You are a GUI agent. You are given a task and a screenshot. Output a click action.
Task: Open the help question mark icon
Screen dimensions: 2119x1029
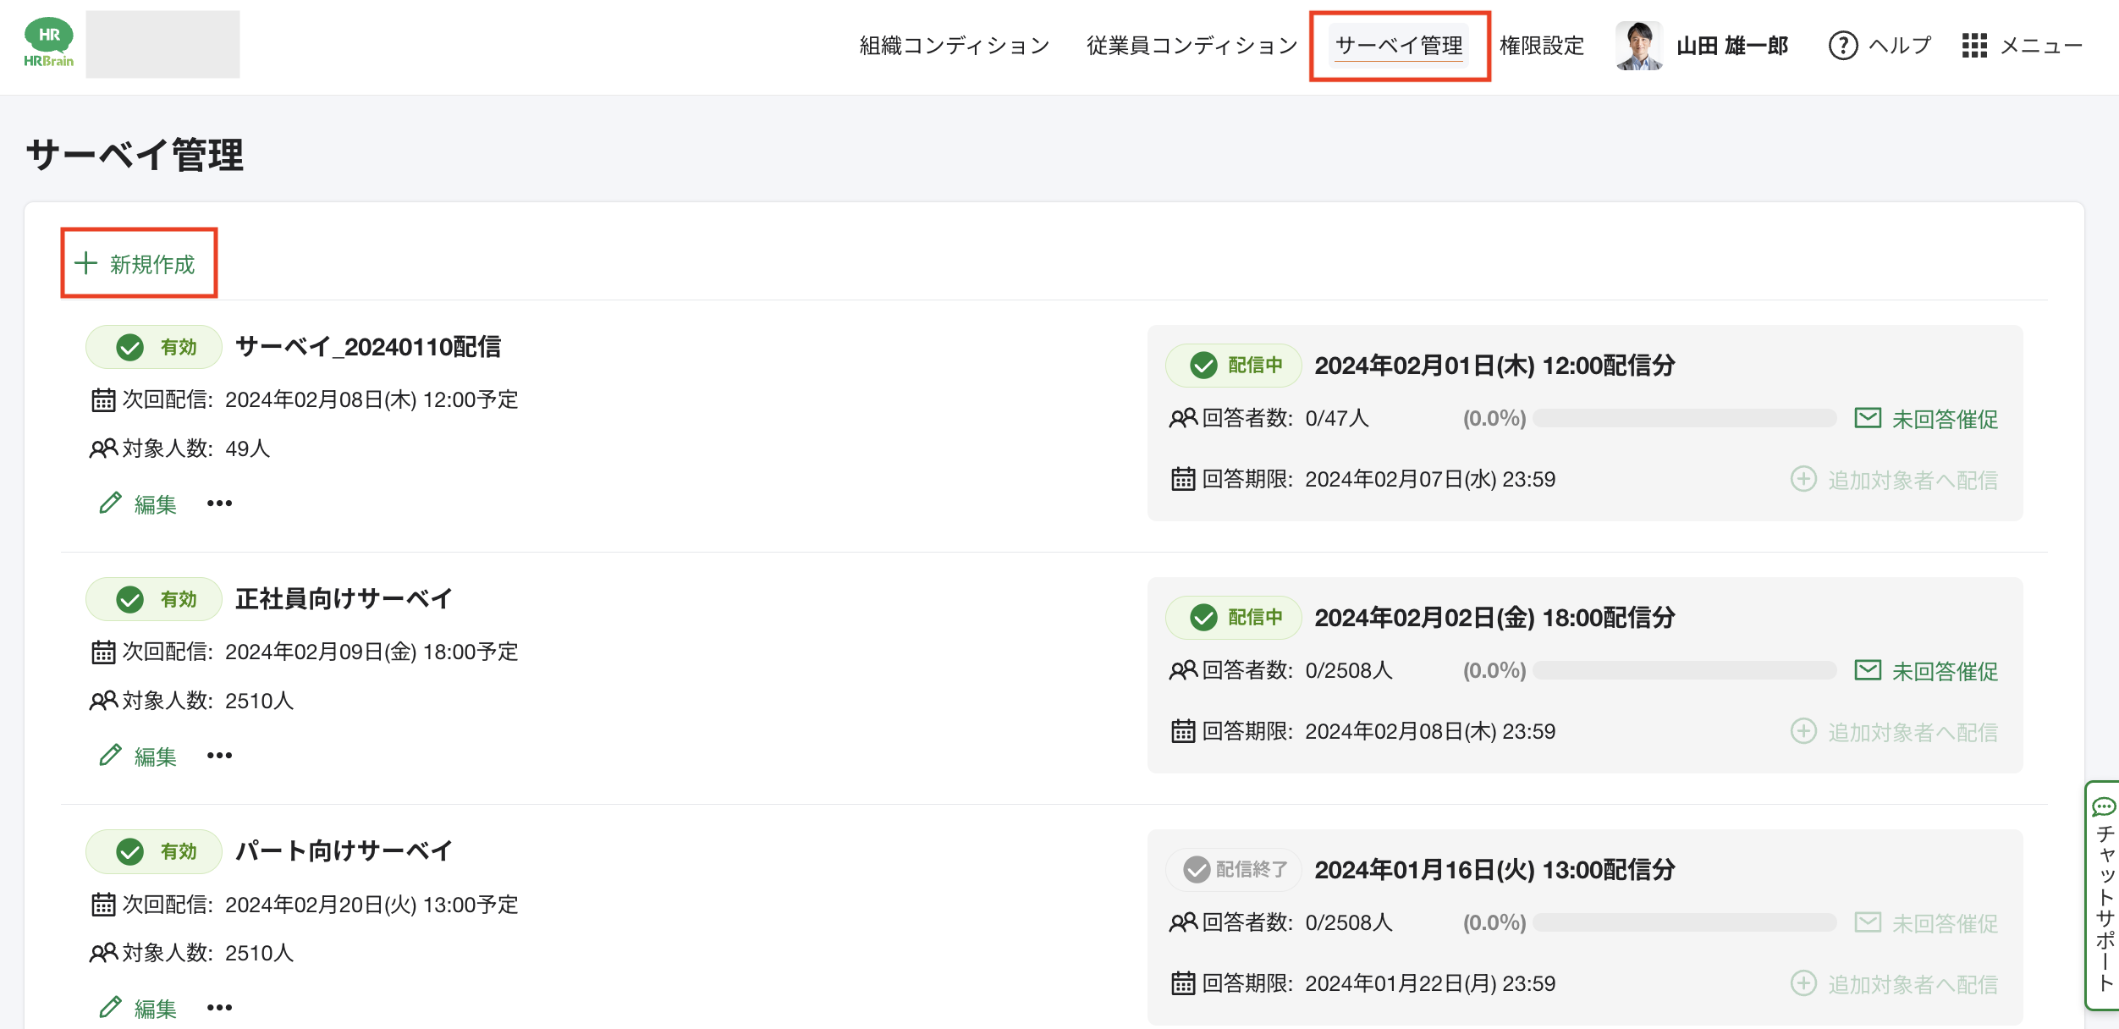point(1842,46)
